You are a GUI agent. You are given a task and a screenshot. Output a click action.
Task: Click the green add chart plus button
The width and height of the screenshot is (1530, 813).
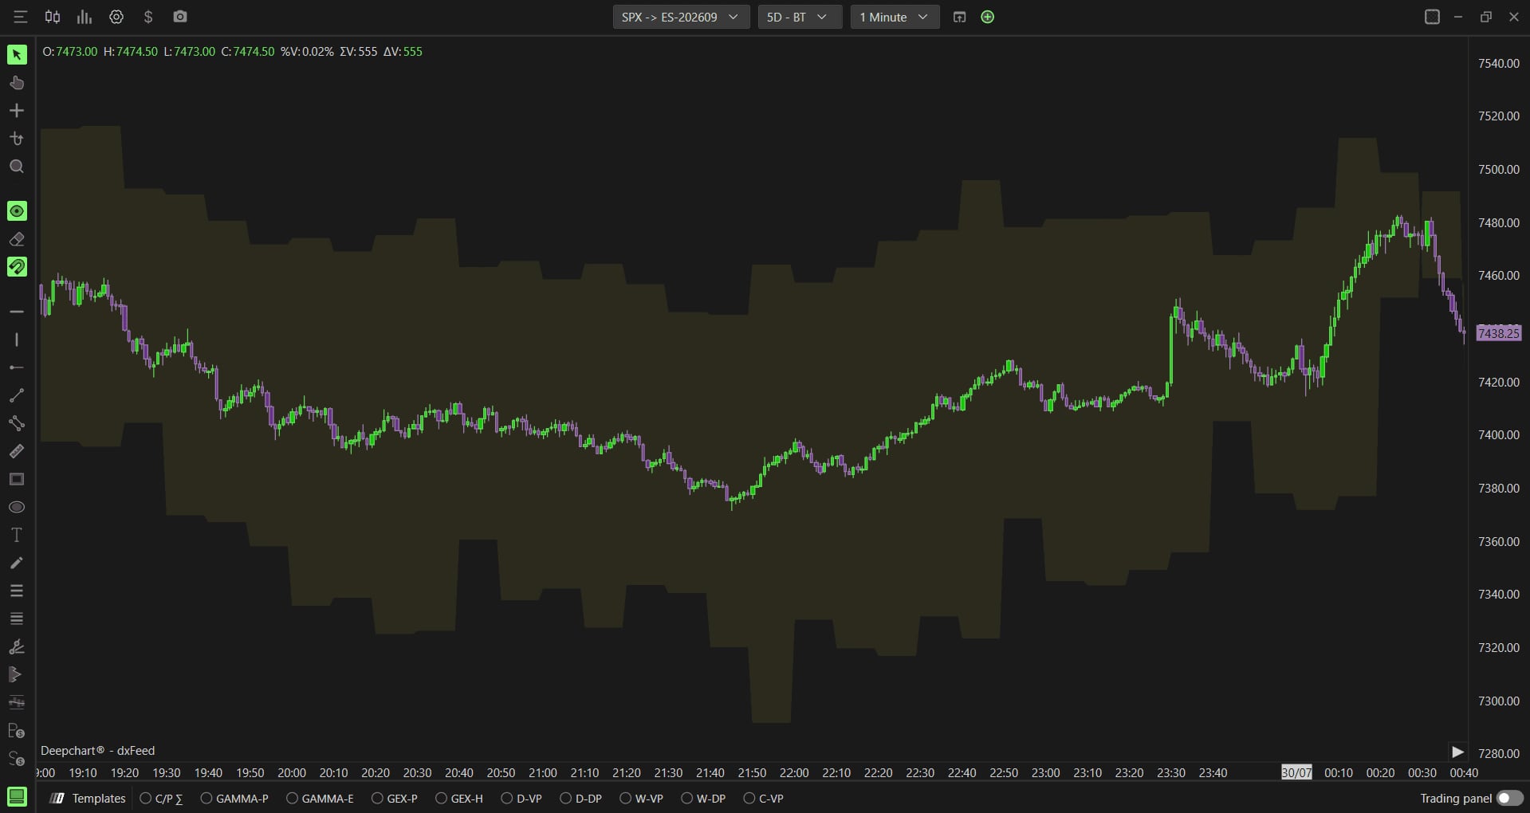pyautogui.click(x=987, y=17)
